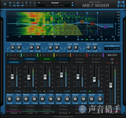Image resolution: width=126 pixels, height=118 pixels.
Task: Click the three-dots band nodes icon
Action: coord(106,40)
